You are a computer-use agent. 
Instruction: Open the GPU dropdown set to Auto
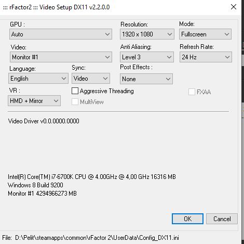(x=61, y=34)
